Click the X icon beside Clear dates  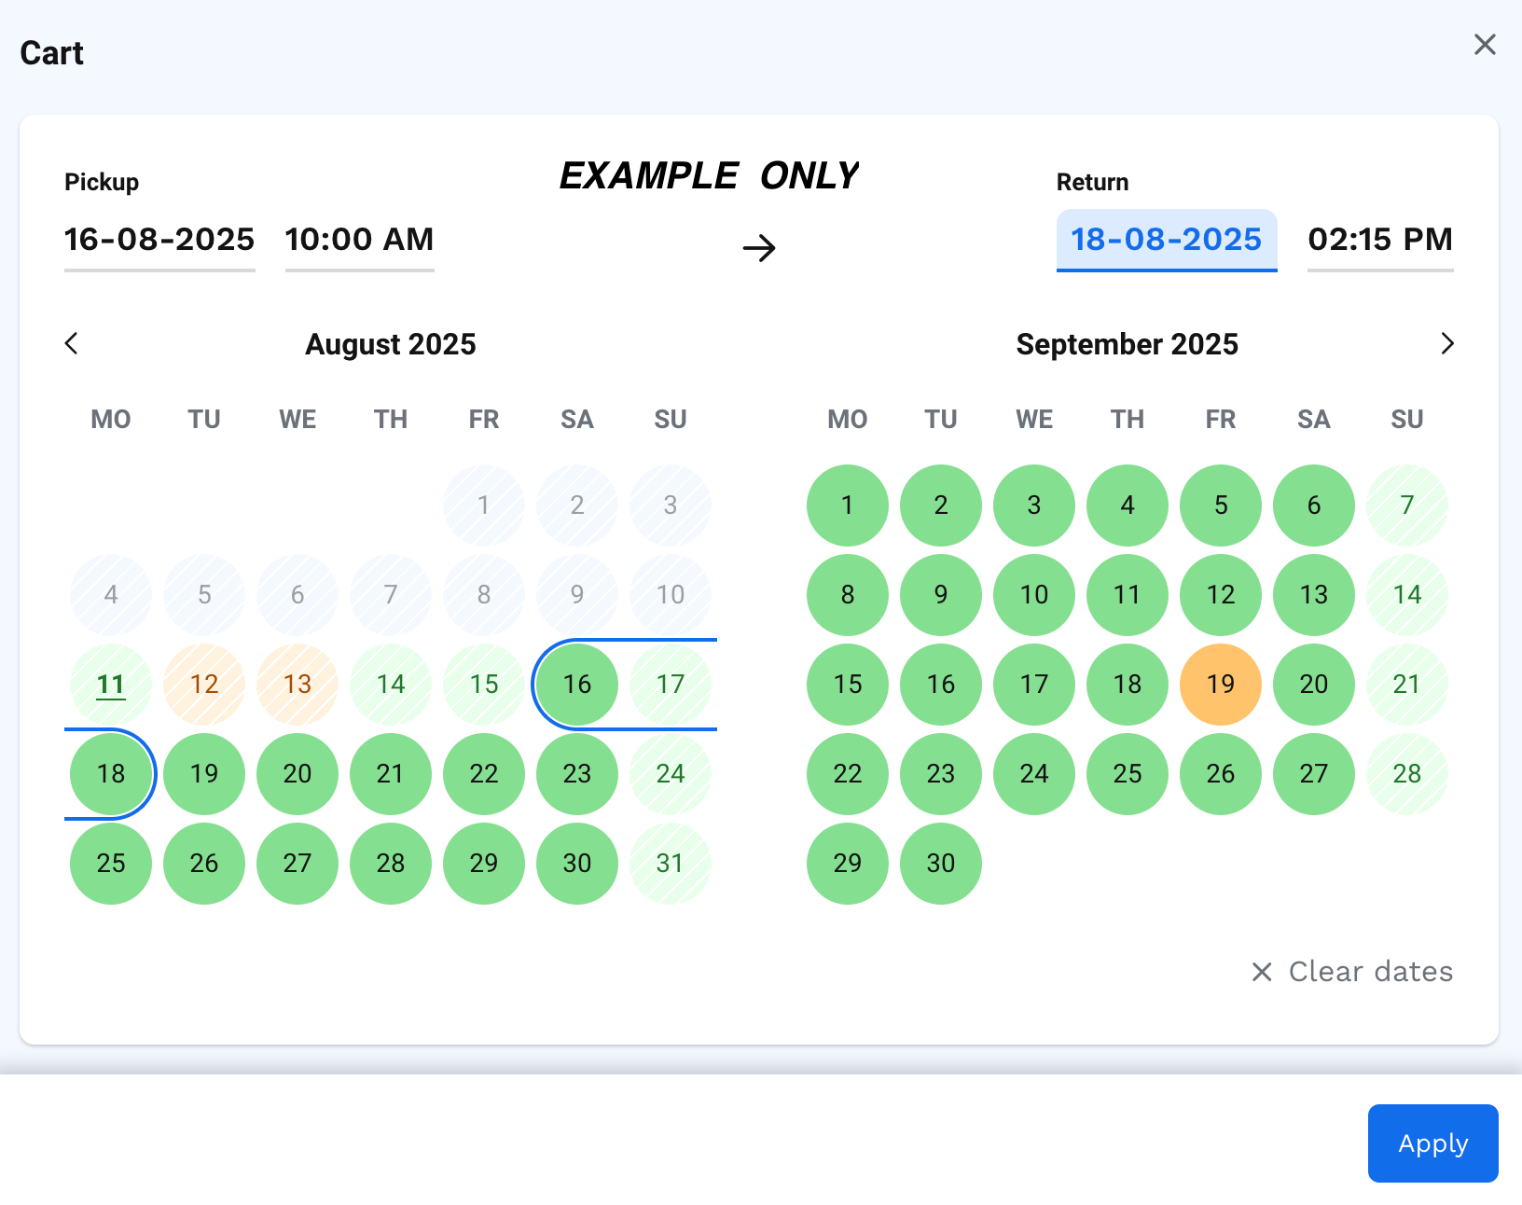(1262, 972)
